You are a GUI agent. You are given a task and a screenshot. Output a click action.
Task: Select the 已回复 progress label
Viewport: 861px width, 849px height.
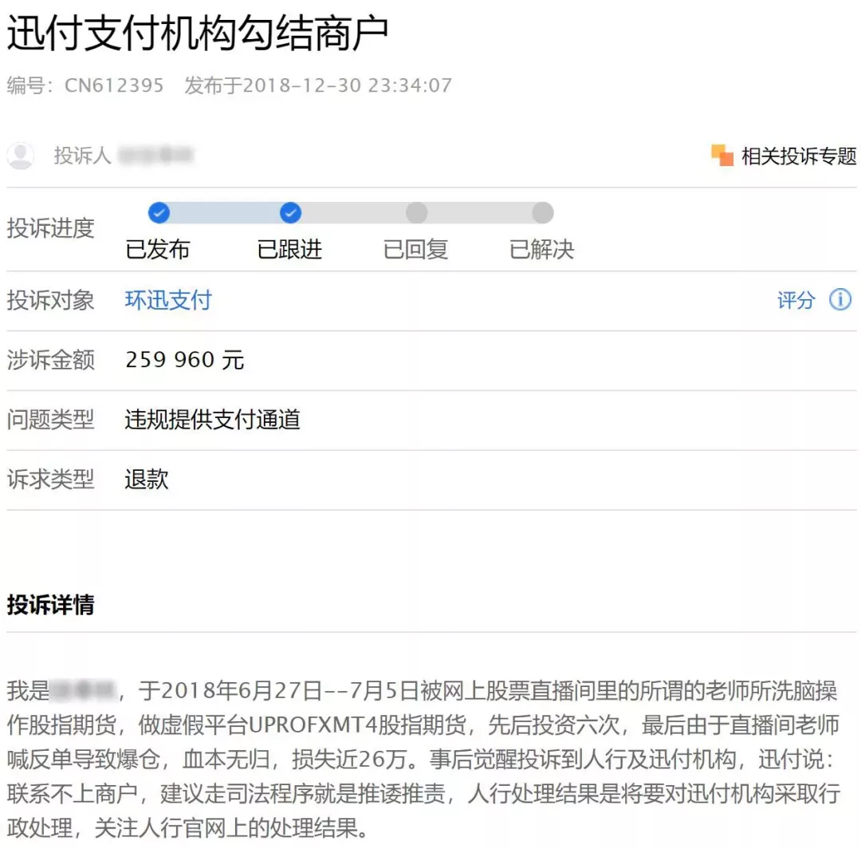tap(415, 250)
